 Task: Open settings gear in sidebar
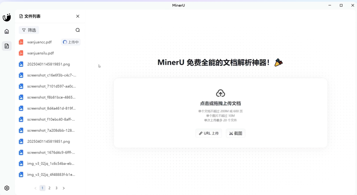tap(7, 188)
